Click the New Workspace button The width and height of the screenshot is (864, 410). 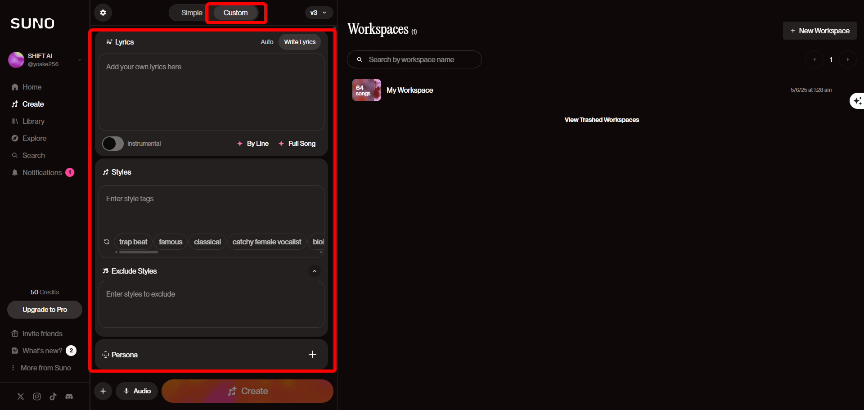point(819,31)
